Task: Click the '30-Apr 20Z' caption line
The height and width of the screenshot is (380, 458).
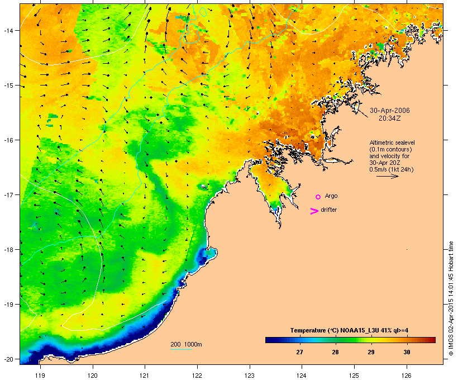Action: point(385,163)
